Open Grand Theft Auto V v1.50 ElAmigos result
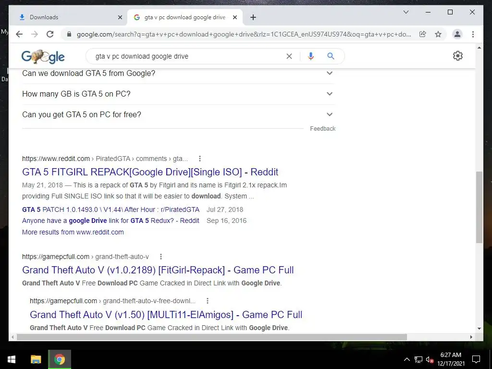The image size is (492, 369). (x=166, y=314)
